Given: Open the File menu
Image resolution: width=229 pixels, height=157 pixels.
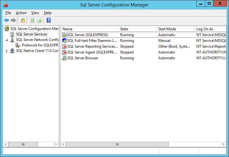Looking at the screenshot, I should click(x=8, y=13).
